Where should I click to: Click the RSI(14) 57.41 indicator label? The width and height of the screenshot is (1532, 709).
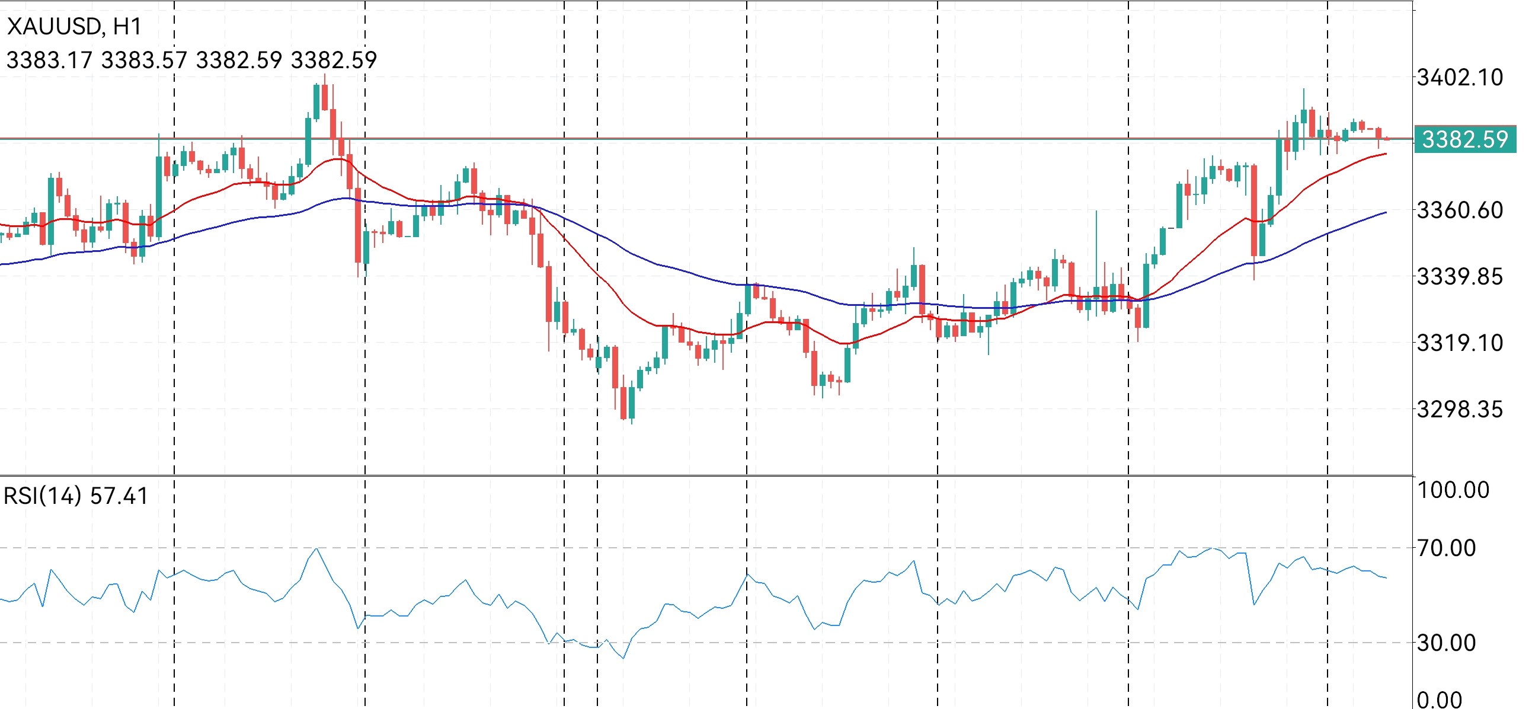(75, 496)
